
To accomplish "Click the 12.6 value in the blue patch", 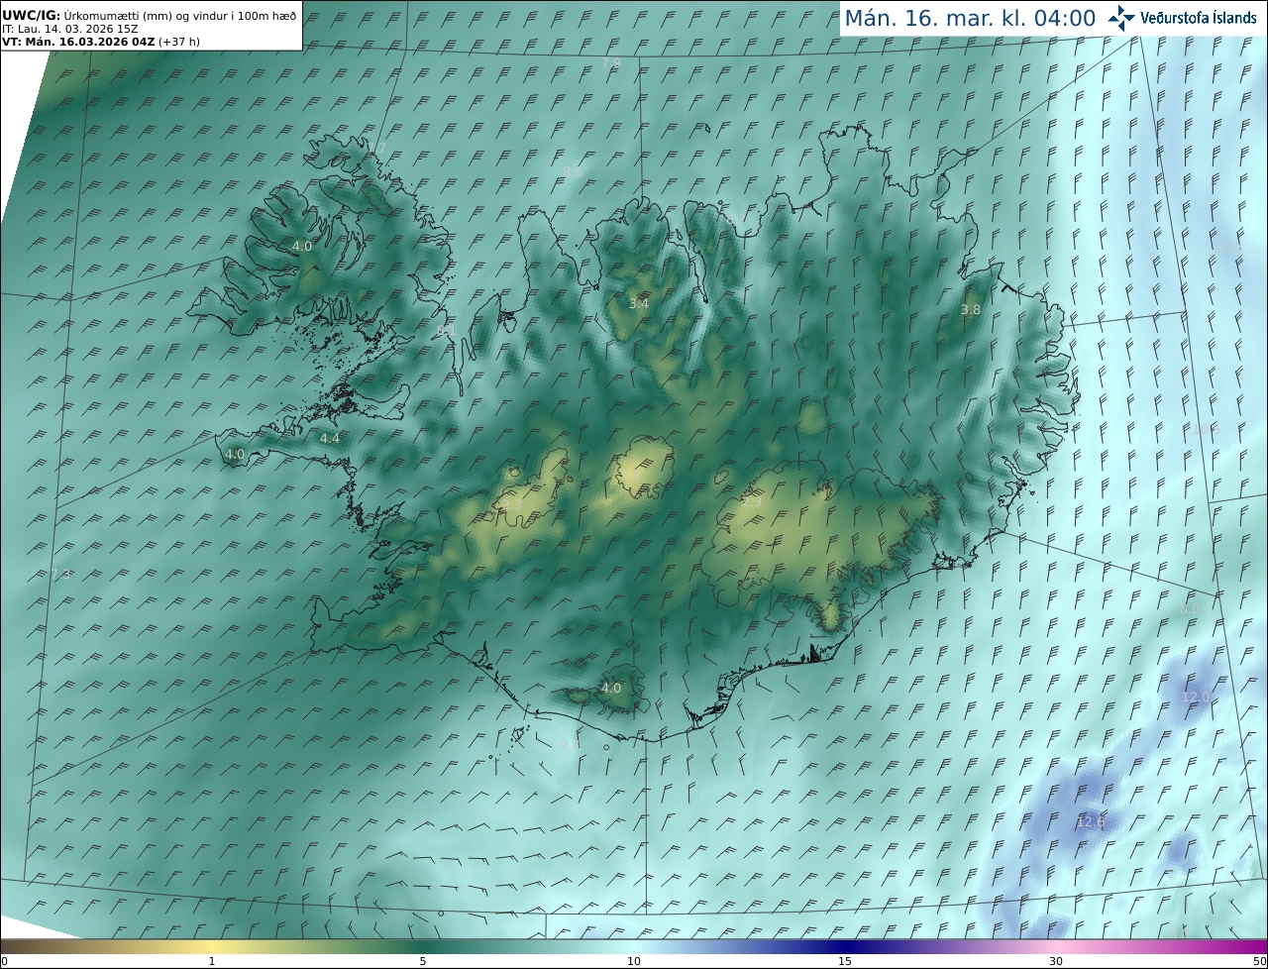I will coord(1090,821).
